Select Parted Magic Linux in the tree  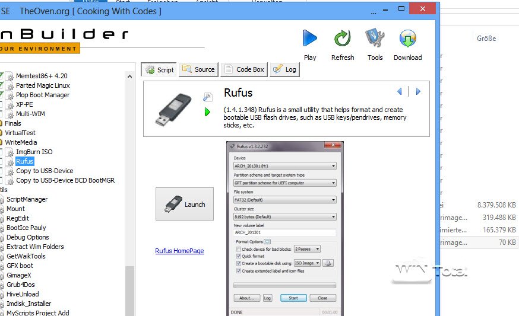point(43,85)
